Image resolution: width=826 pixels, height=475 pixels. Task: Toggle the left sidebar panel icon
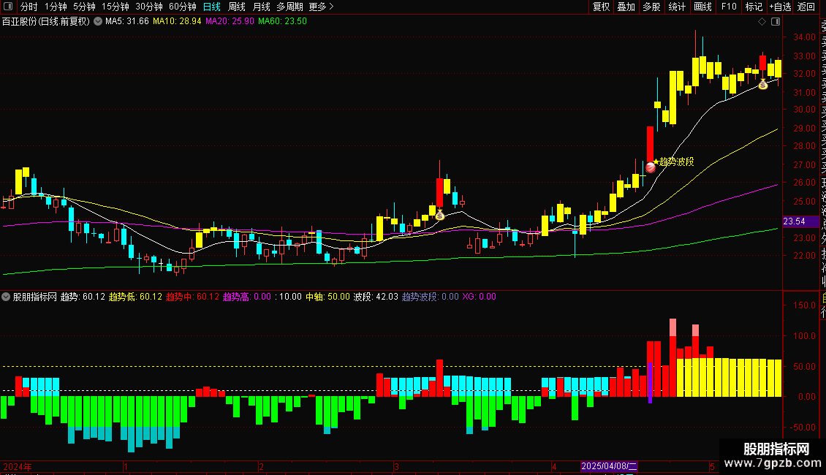[x=8, y=7]
